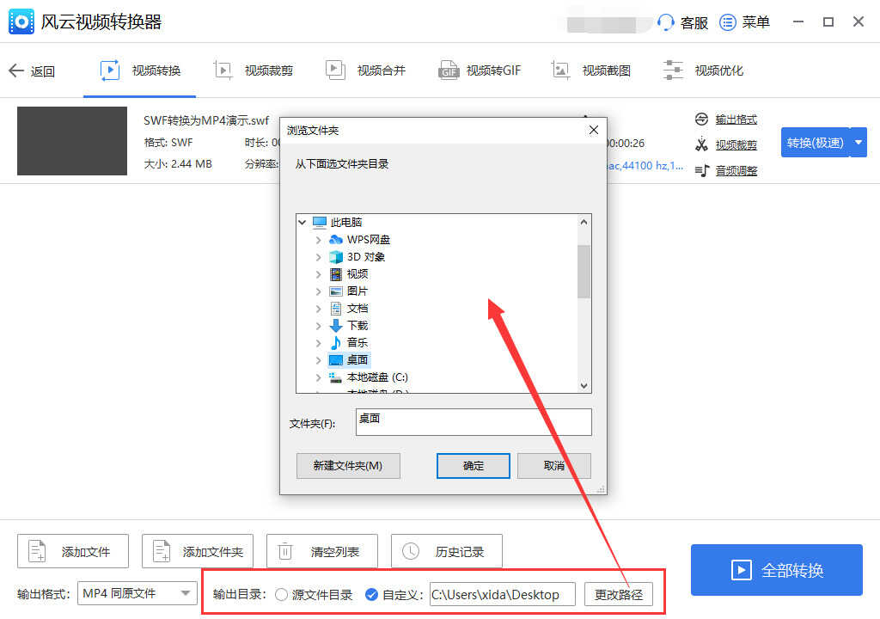Click the 此电脑 computer icon
Image resolution: width=880 pixels, height=619 pixels.
point(320,223)
